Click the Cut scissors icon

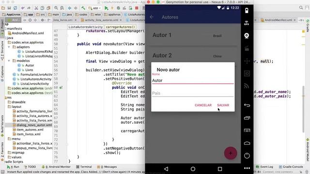tap(36, 8)
